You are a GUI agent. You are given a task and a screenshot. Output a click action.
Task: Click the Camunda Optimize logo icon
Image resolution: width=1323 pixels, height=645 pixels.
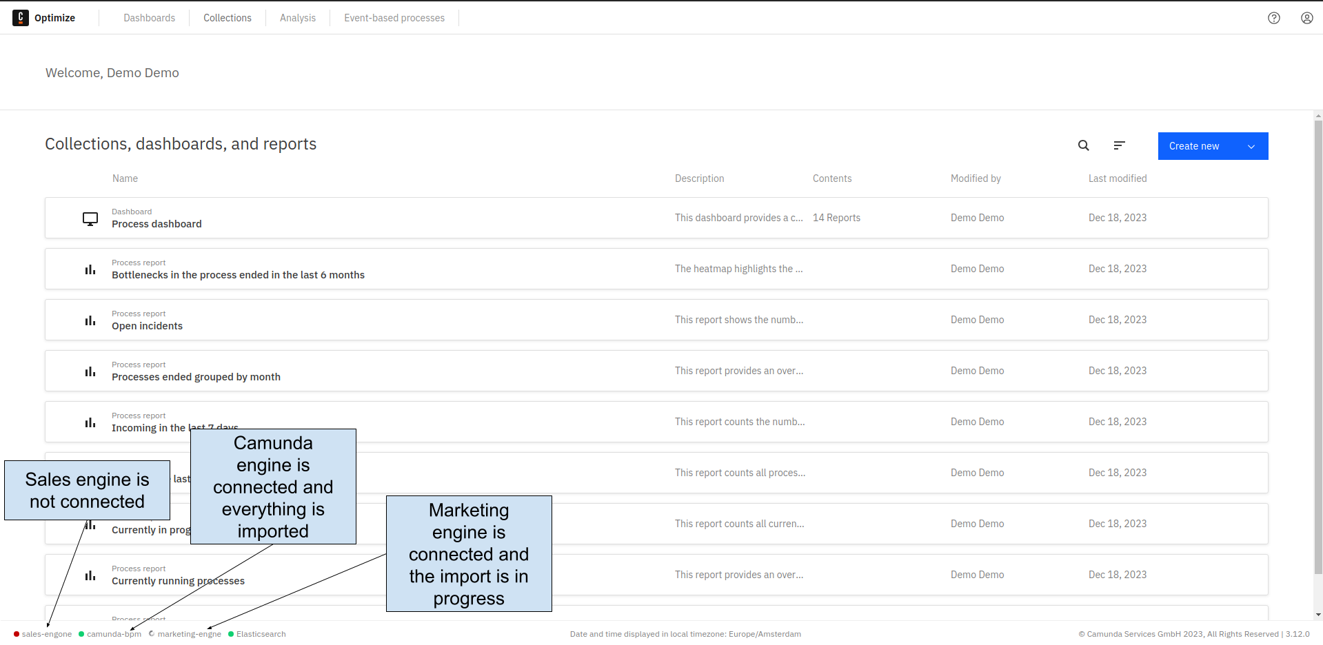[21, 18]
